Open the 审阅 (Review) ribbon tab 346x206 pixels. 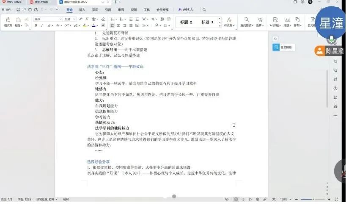pyautogui.click(x=121, y=9)
